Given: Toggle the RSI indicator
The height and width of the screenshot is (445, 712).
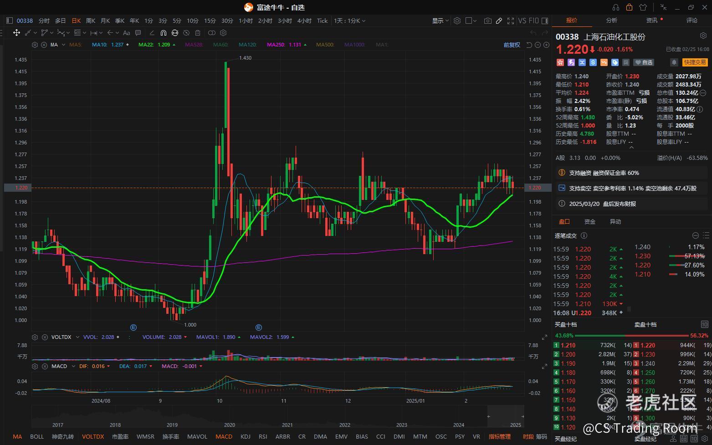Looking at the screenshot, I should (263, 436).
